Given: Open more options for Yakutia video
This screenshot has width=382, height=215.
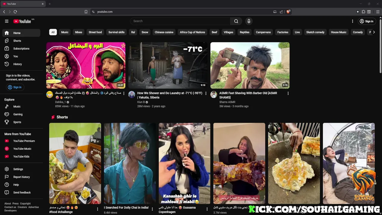Looking at the screenshot, I should pos(206,93).
